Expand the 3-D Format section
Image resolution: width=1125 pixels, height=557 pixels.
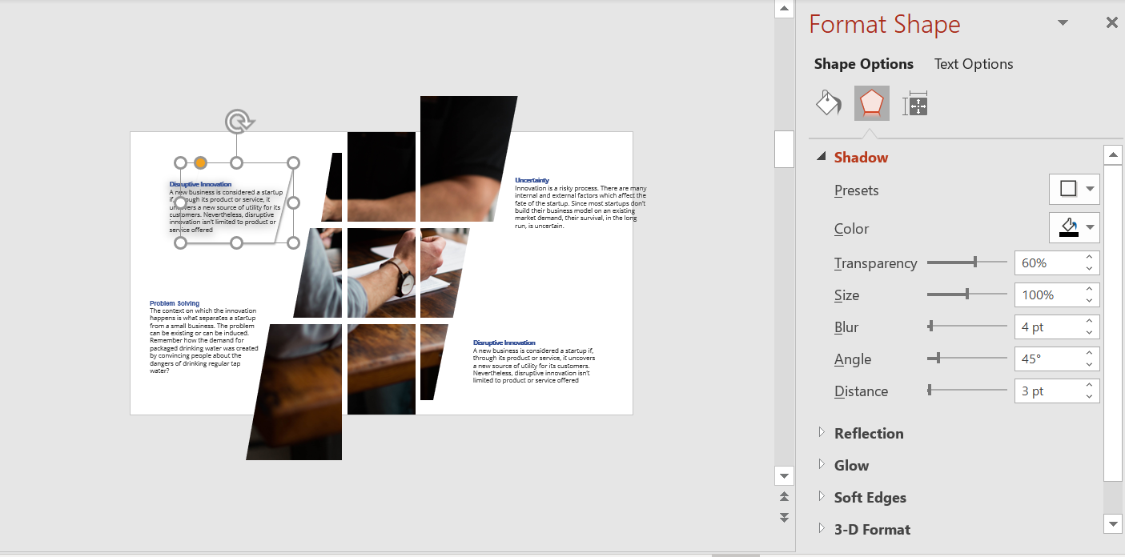tap(821, 528)
